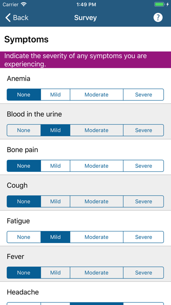Mark Cough as Severe
Image resolution: width=171 pixels, height=305 pixels.
pyautogui.click(x=144, y=202)
